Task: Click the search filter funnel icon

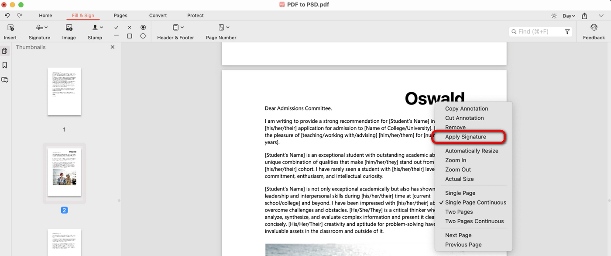Action: [x=567, y=31]
